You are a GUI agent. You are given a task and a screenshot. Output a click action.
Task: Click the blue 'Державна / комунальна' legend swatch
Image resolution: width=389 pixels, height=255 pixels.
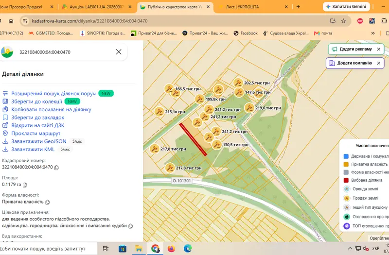coord(346,156)
